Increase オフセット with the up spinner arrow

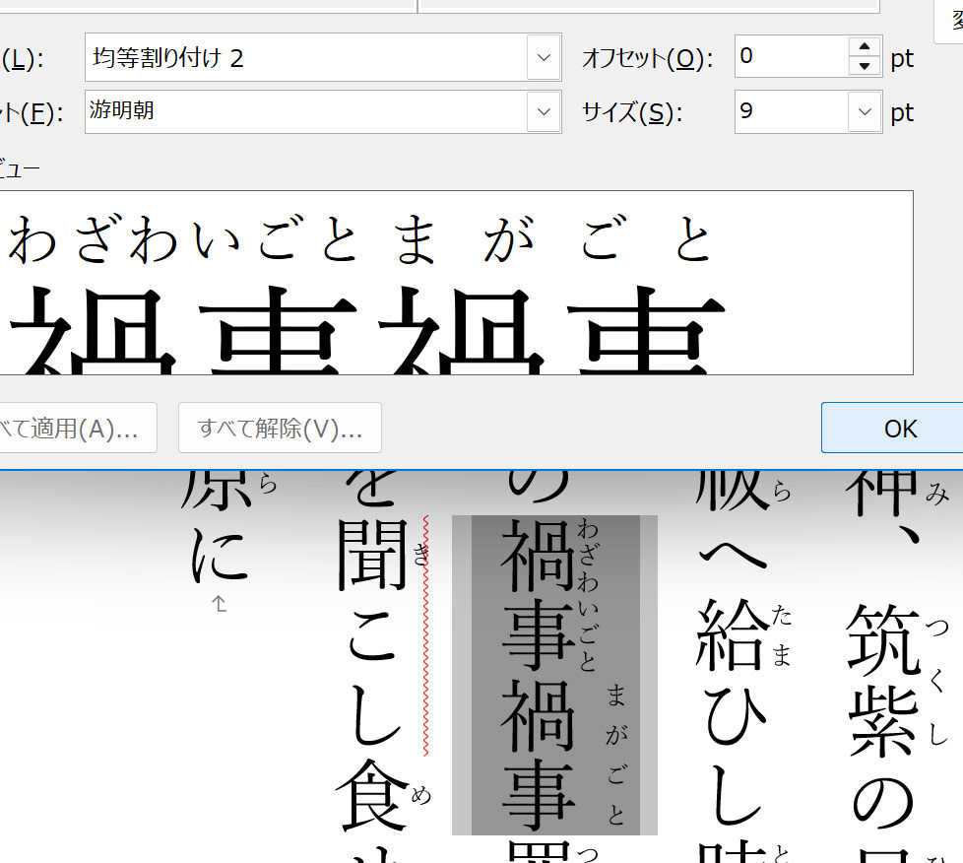pos(864,47)
